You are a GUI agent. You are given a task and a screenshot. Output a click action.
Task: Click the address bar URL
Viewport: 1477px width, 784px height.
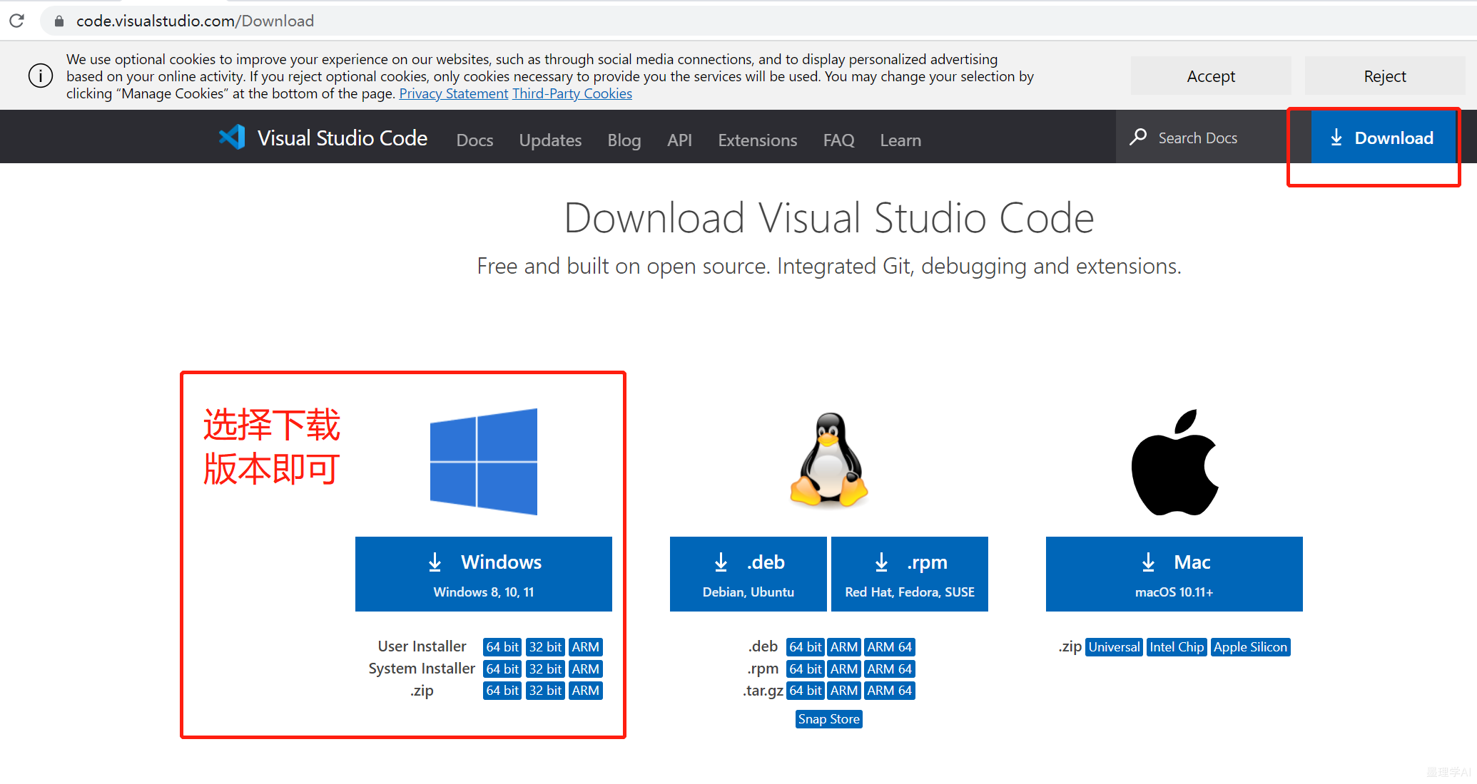point(195,21)
